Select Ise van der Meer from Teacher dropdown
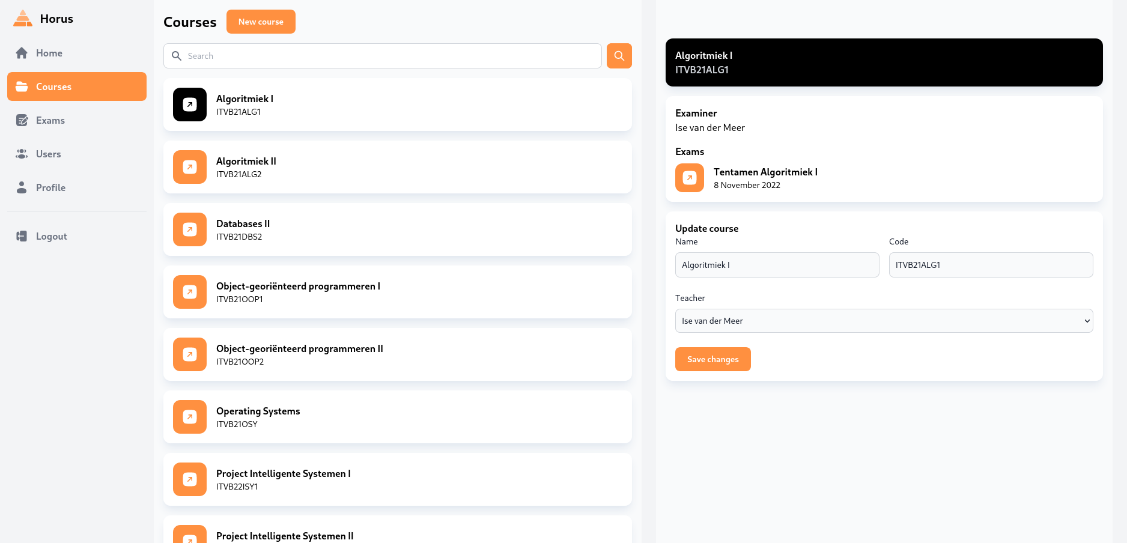 (883, 321)
